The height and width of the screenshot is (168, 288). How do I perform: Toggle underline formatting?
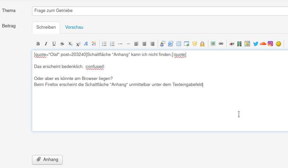coord(54,44)
